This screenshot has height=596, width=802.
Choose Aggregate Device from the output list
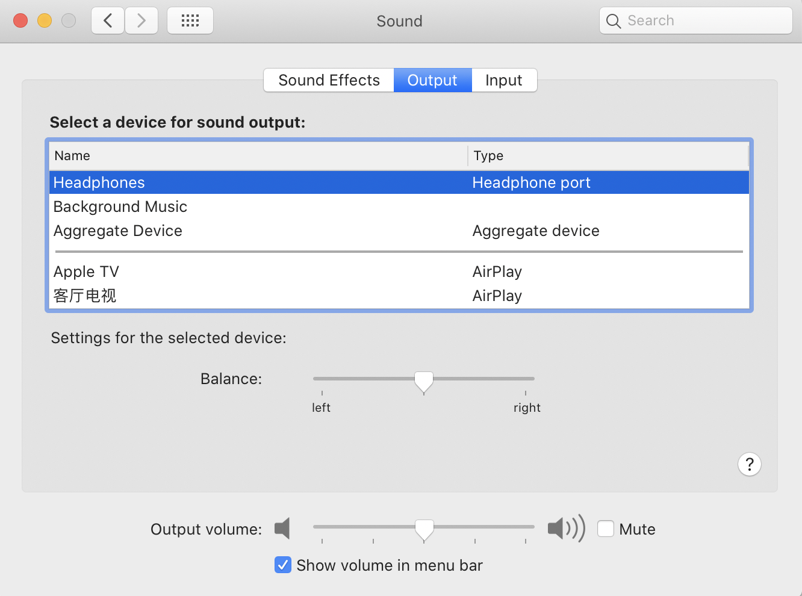[x=118, y=231]
